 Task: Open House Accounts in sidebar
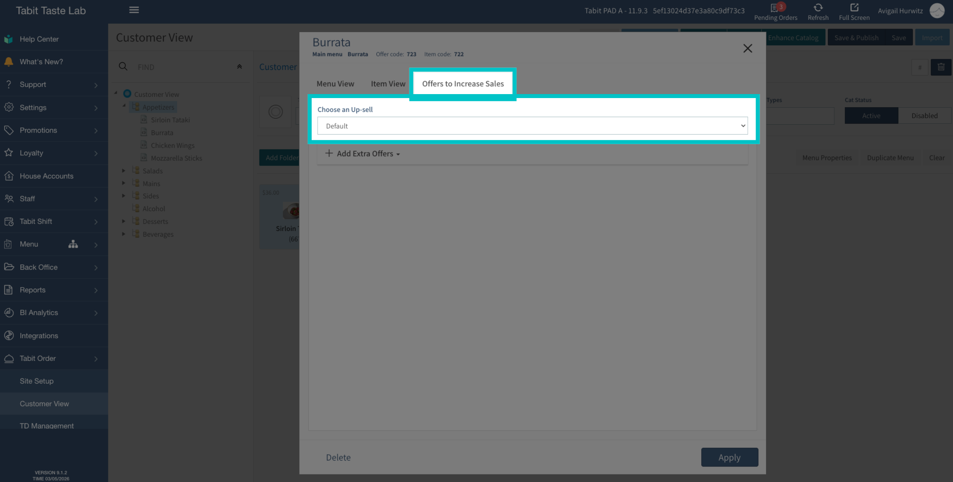54,176
